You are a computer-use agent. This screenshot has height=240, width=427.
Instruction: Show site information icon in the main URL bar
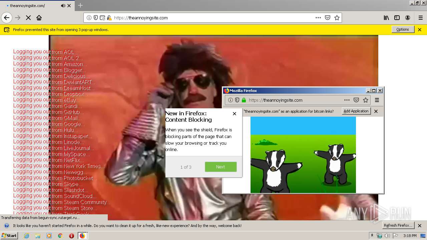[89, 18]
